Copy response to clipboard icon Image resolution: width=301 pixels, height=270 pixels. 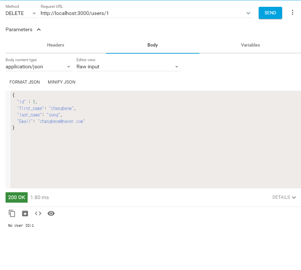(x=12, y=213)
